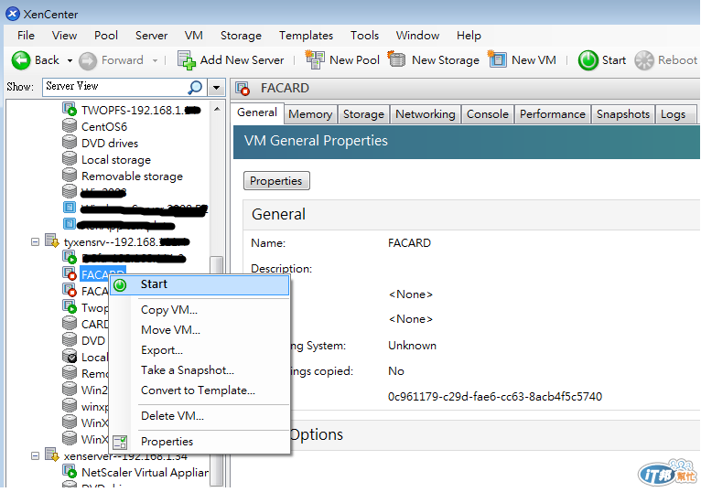This screenshot has height=492, width=701.
Task: Open the File menu
Action: point(26,36)
